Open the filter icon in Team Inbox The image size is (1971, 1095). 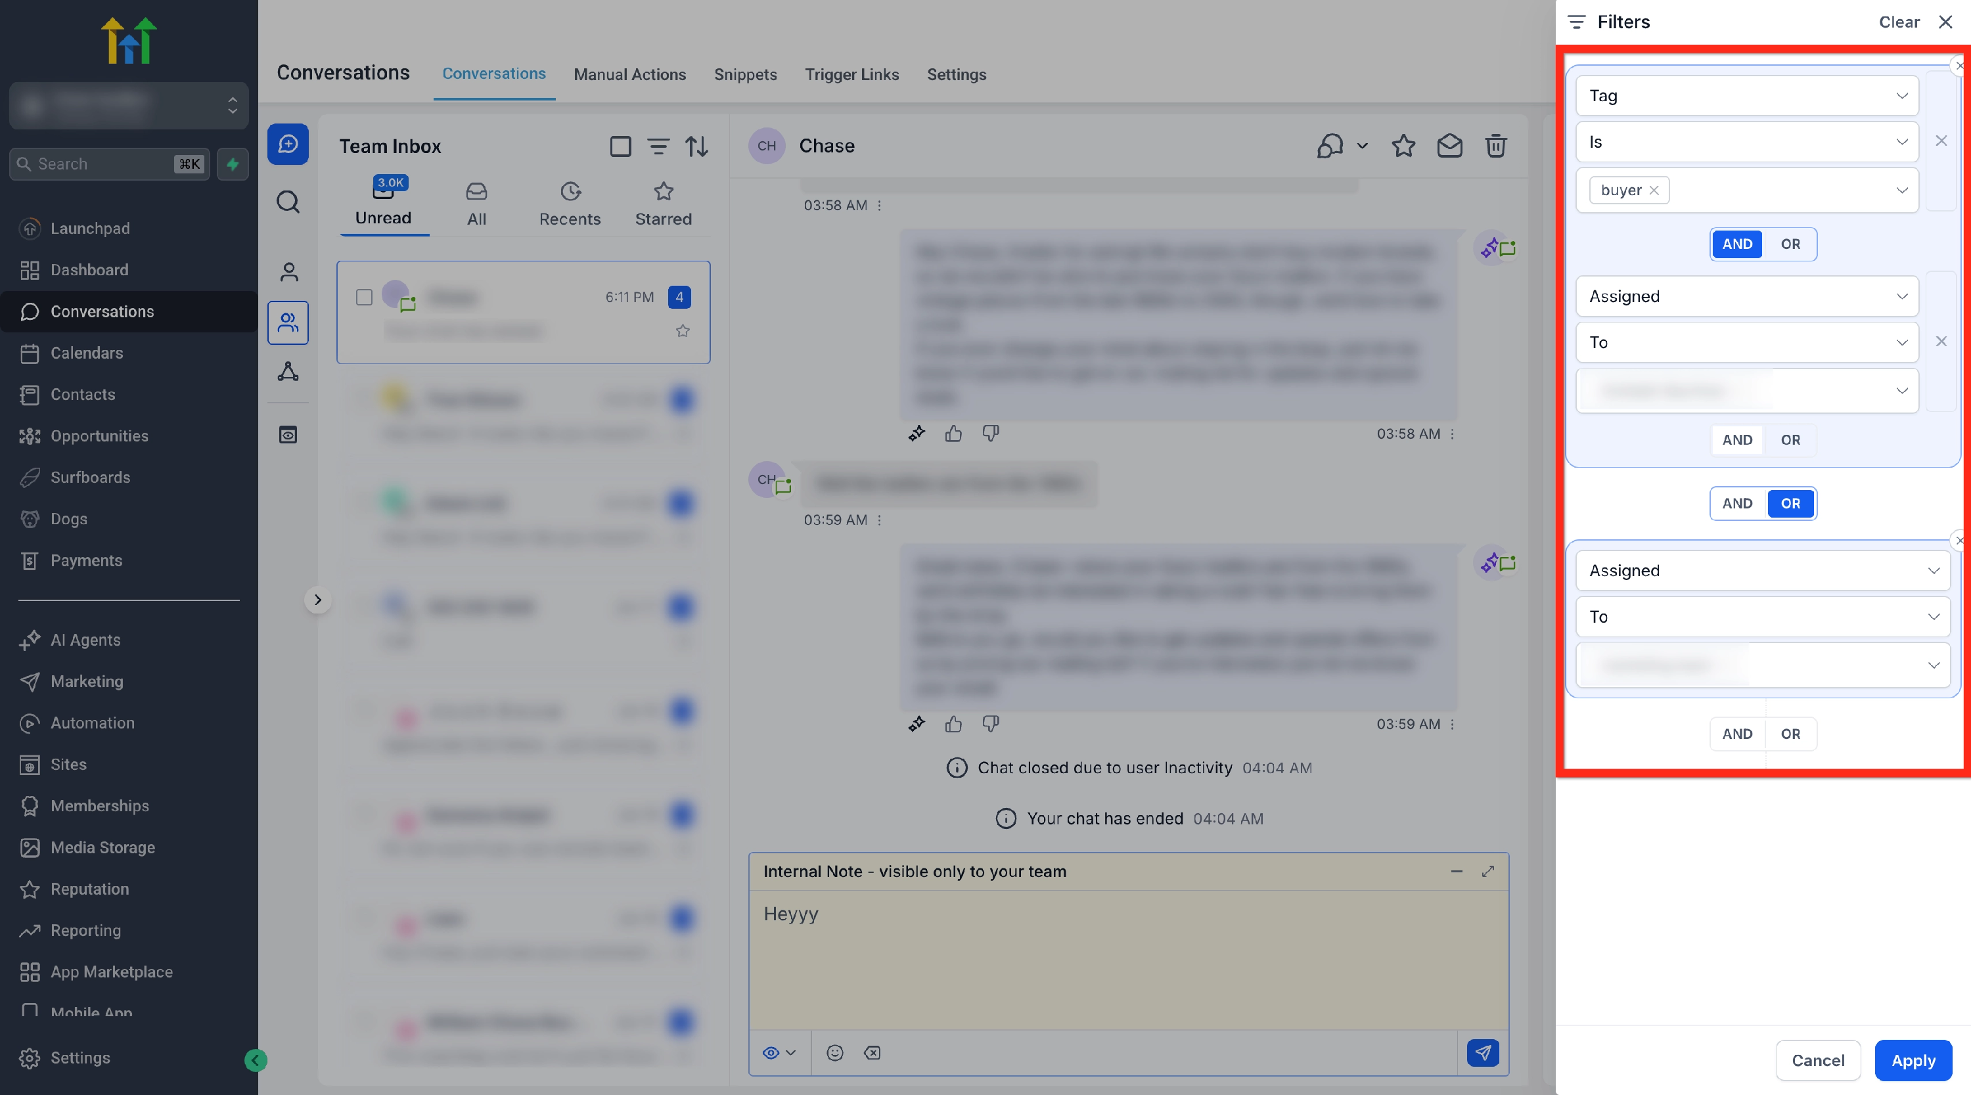tap(658, 146)
